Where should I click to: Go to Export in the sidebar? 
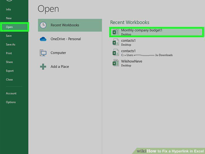click(10, 71)
